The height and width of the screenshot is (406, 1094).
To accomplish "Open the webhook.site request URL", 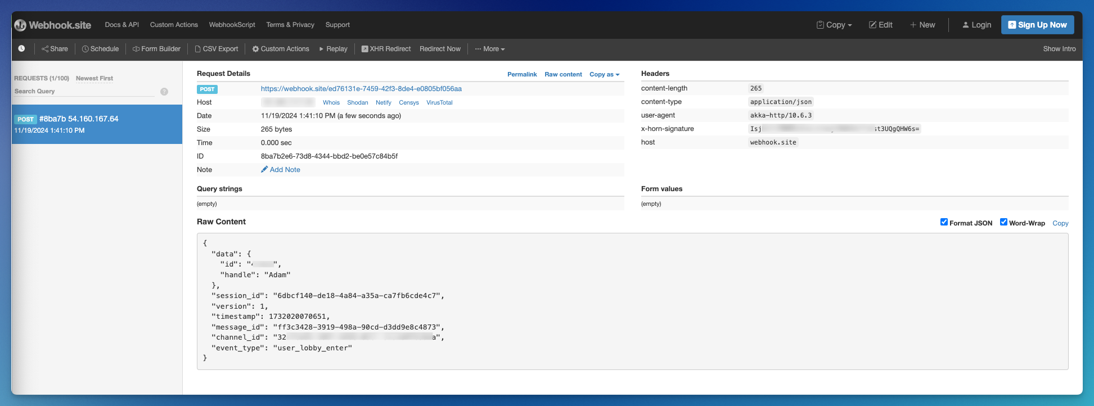I will pos(361,89).
